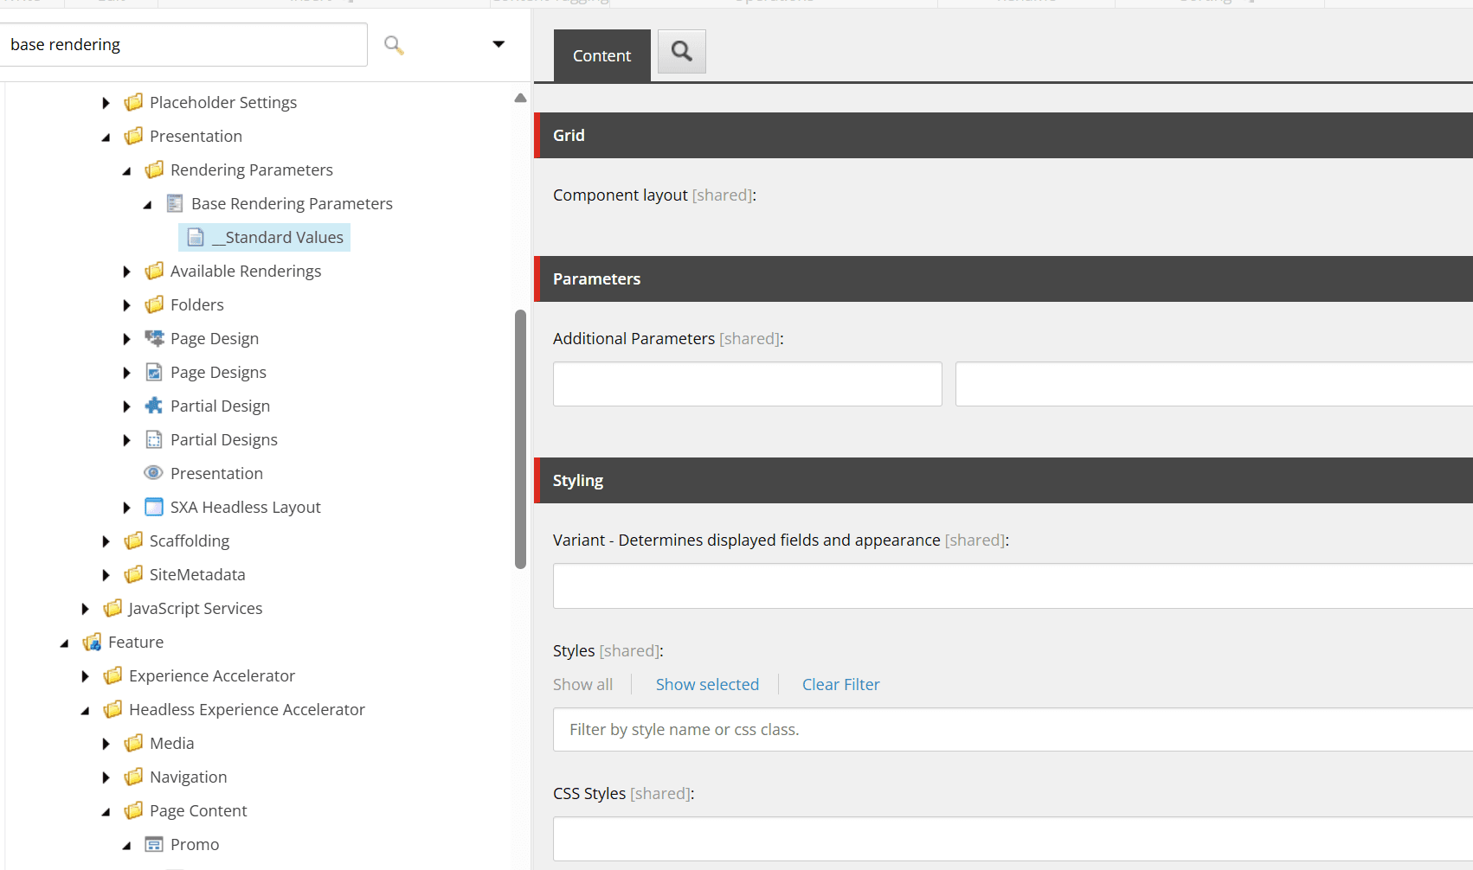The height and width of the screenshot is (870, 1473).
Task: Expand Partial Design node
Action: tap(126, 406)
